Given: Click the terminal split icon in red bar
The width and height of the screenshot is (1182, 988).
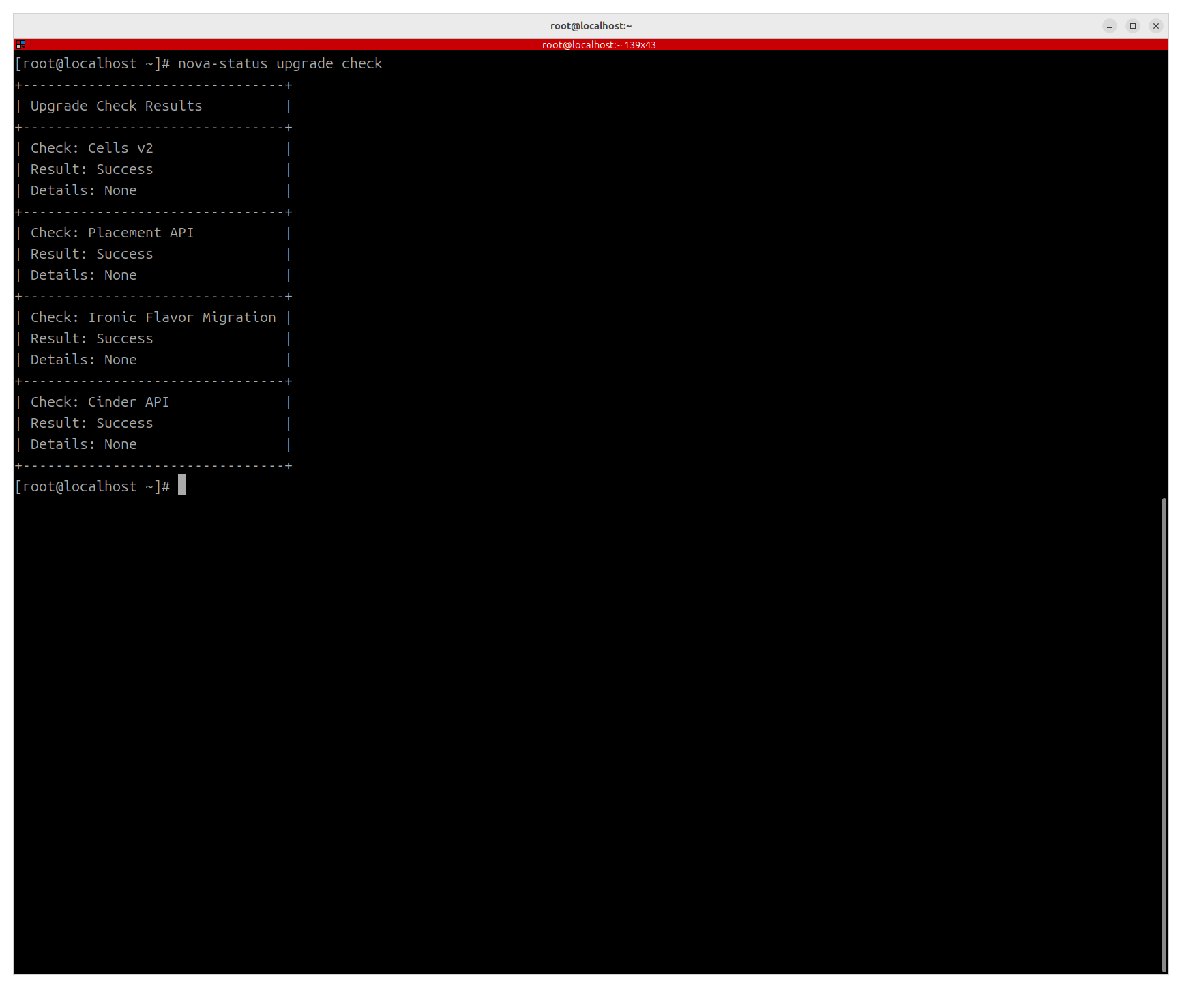Looking at the screenshot, I should 20,44.
